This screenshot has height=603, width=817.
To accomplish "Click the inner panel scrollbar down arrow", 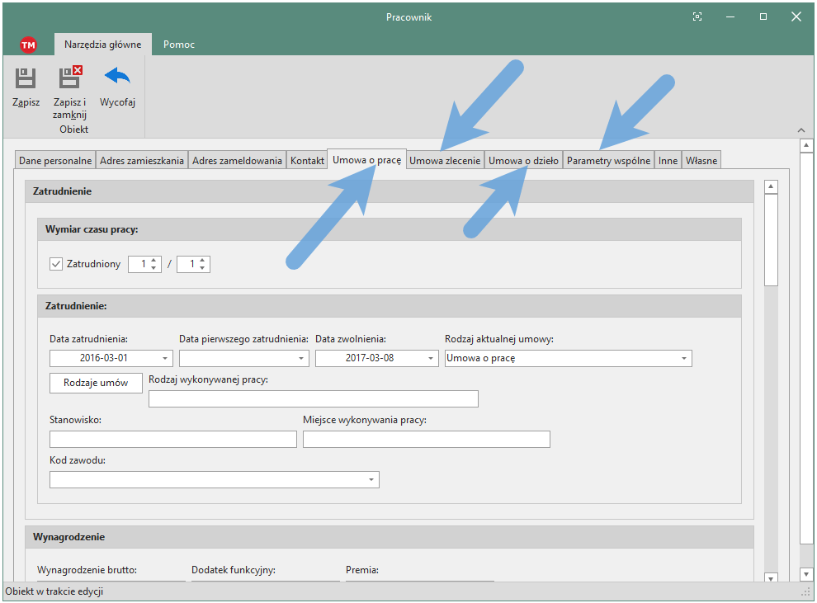I will tap(772, 578).
